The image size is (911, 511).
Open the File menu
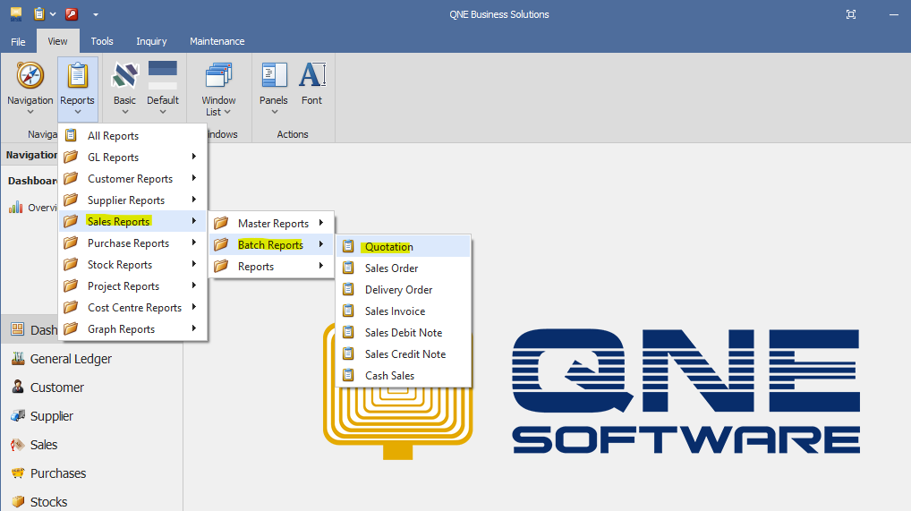[x=18, y=41]
